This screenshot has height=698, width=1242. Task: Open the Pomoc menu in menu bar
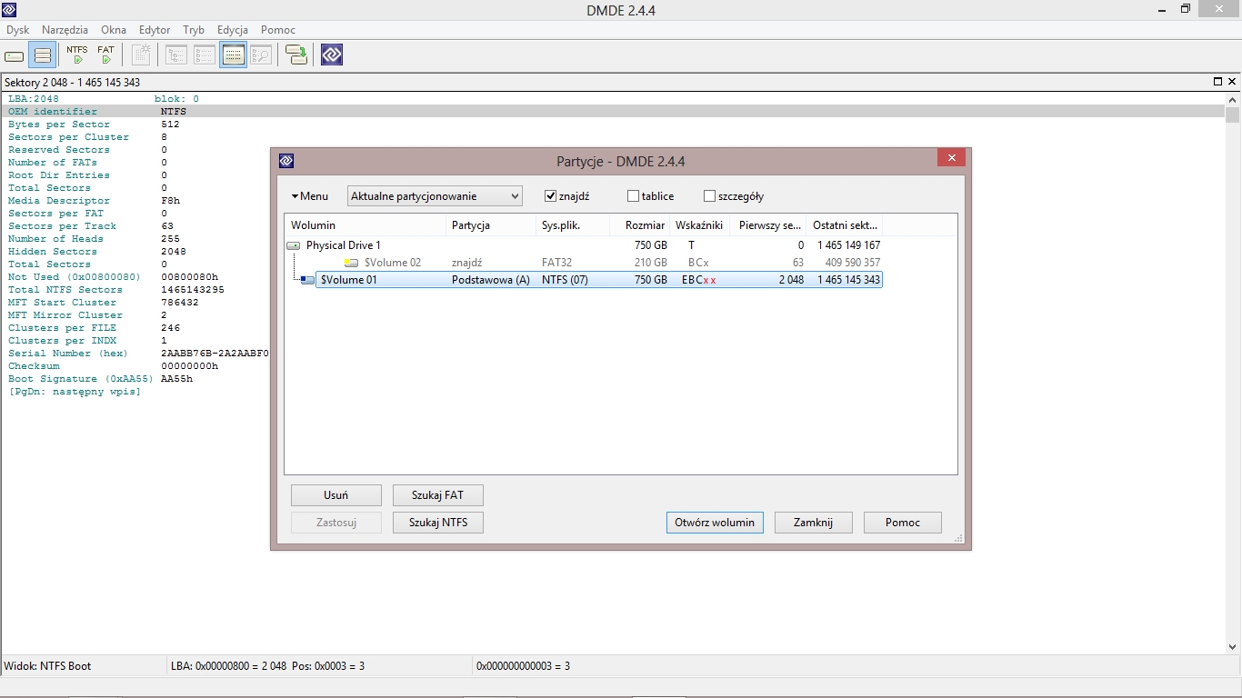pos(278,30)
